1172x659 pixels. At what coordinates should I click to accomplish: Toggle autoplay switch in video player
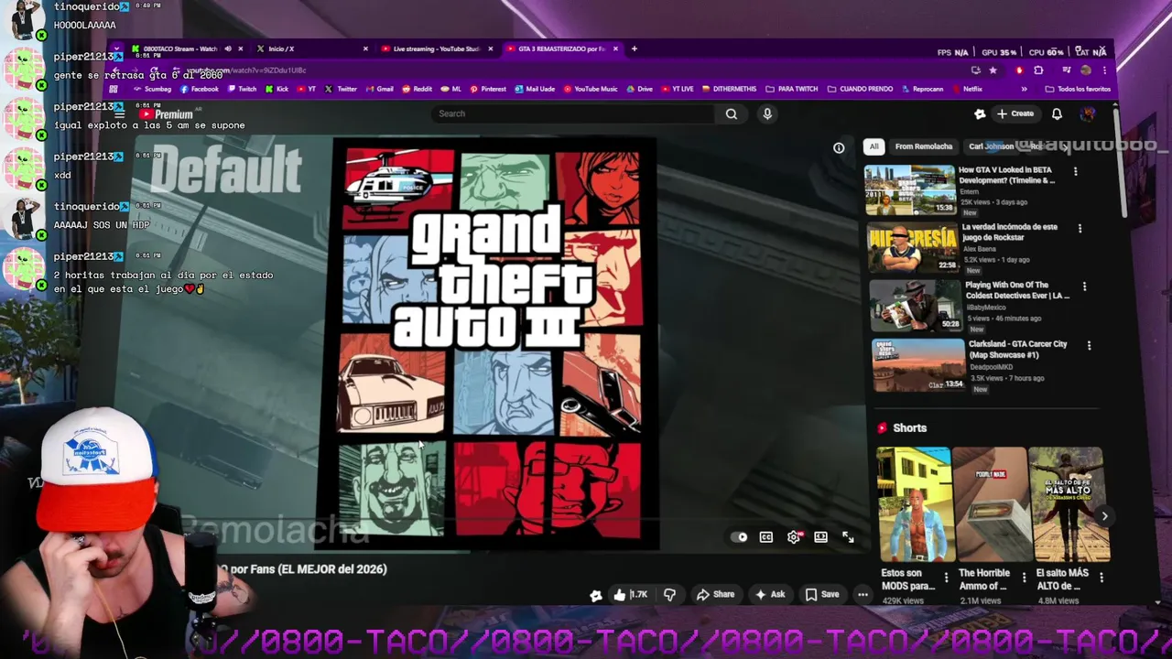point(740,537)
